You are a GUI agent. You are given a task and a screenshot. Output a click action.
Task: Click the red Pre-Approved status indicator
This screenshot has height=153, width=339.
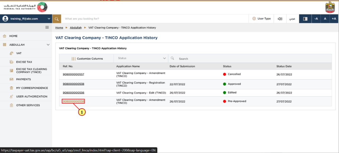(x=225, y=101)
